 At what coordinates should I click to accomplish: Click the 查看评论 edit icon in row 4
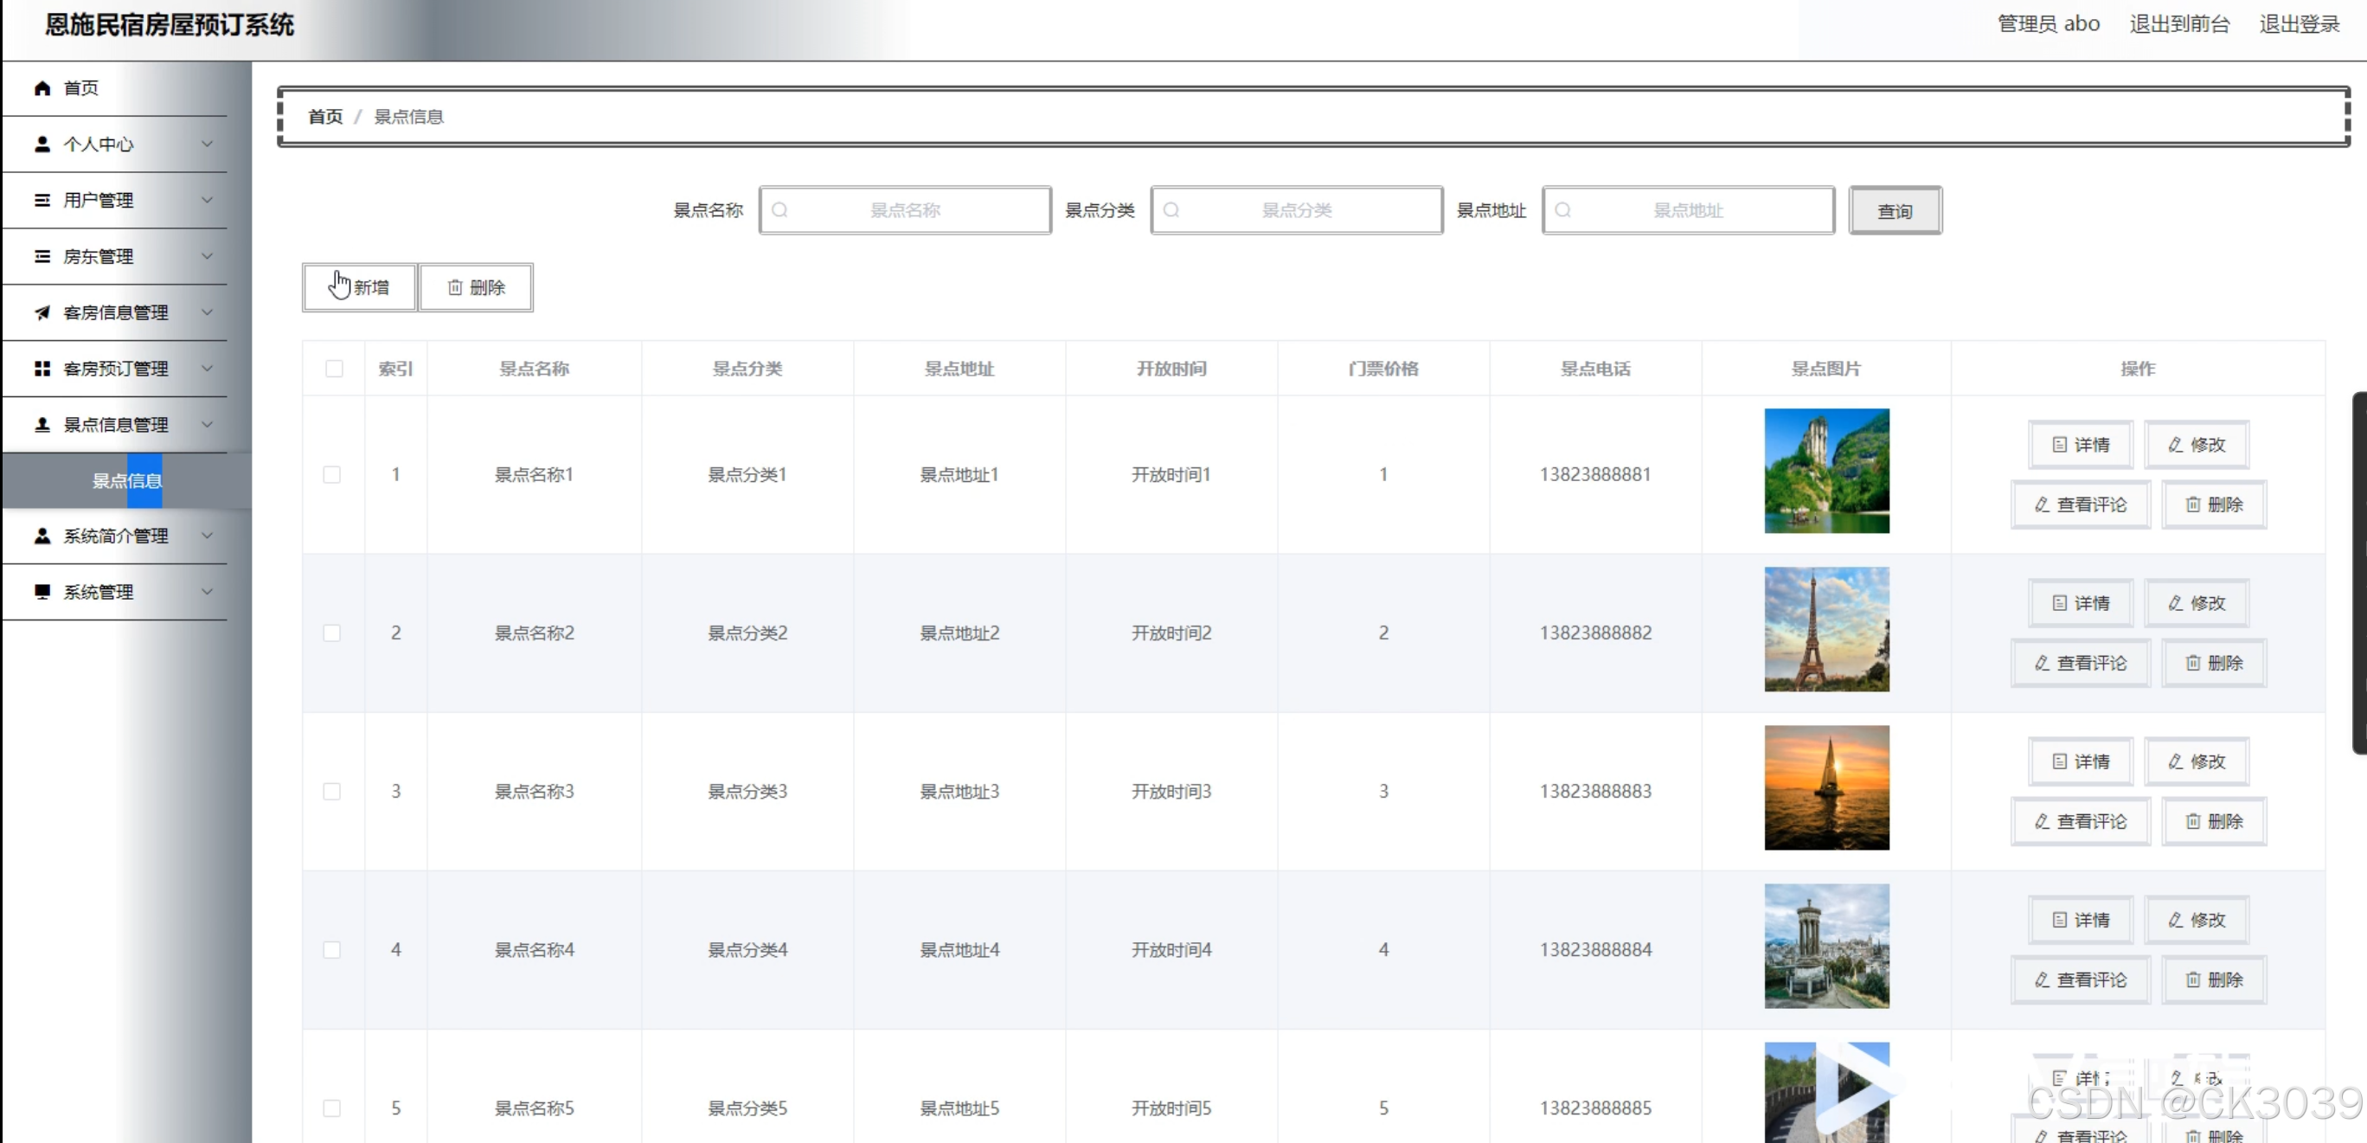[x=2042, y=979]
